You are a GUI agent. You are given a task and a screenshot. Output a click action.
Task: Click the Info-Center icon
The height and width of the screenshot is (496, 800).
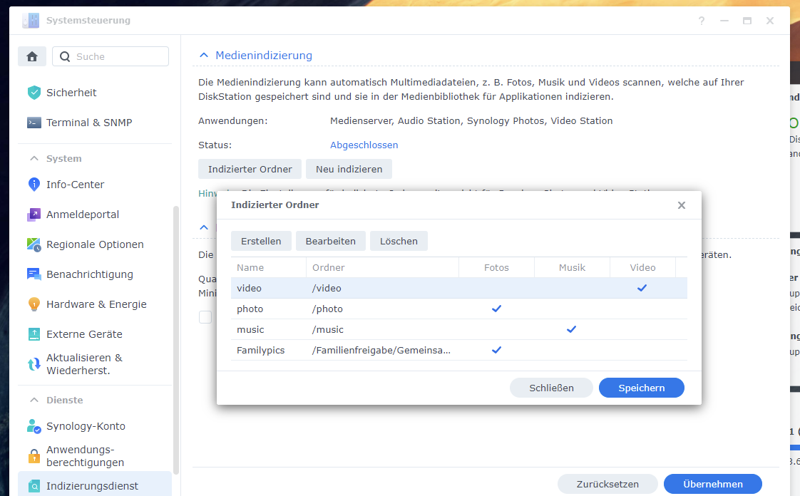tap(34, 184)
